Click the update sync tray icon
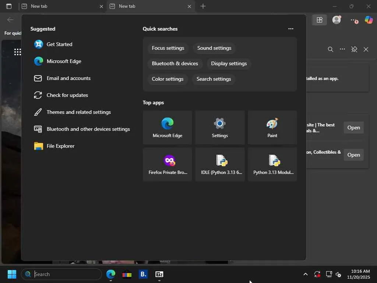The width and height of the screenshot is (377, 283). point(317,274)
